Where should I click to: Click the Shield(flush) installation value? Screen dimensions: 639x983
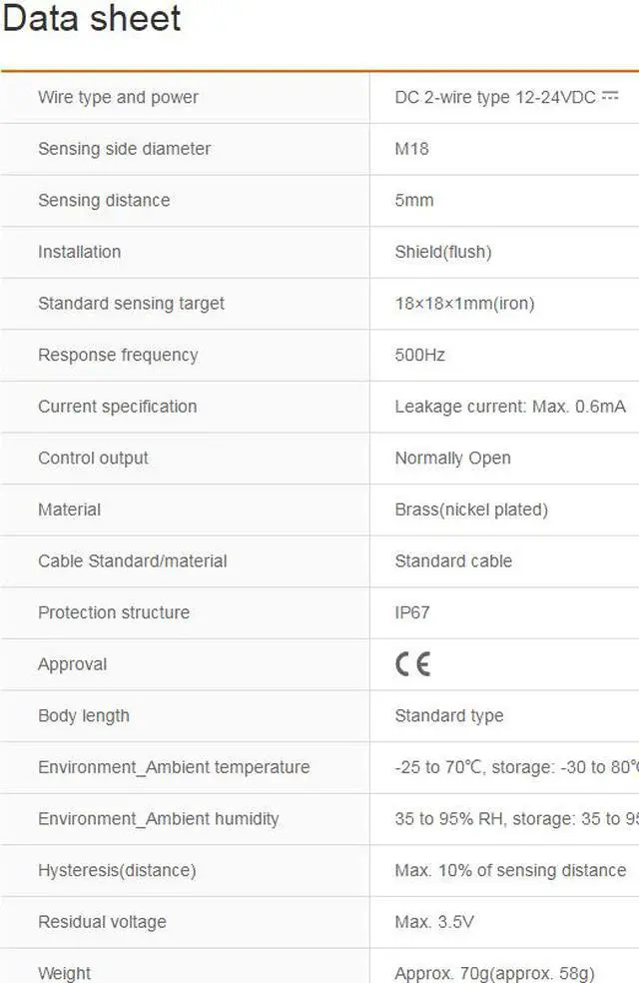(x=443, y=252)
